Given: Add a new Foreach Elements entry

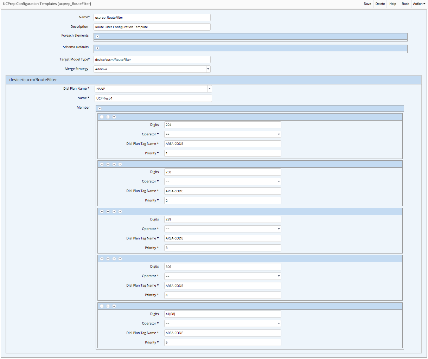Looking at the screenshot, I should (97, 37).
